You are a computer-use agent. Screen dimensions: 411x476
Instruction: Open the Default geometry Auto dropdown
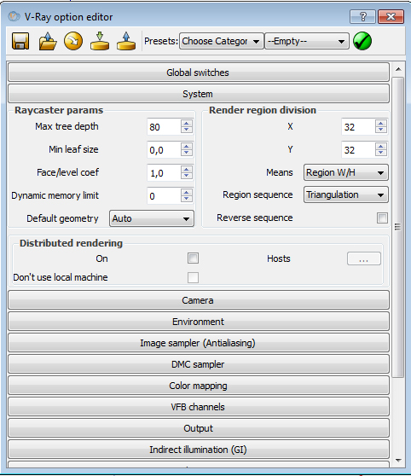pos(152,218)
